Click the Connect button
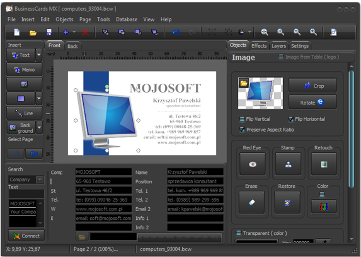Image resolution: width=361 pixels, height=257 pixels. [x=26, y=236]
